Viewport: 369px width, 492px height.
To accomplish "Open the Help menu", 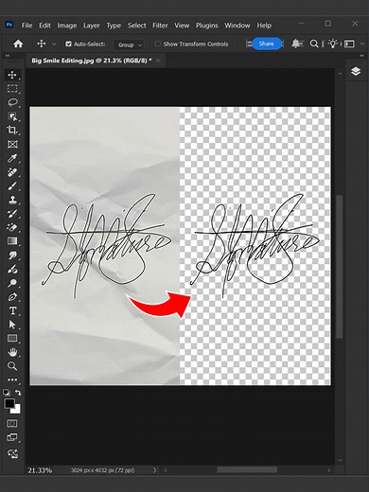I will [x=264, y=26].
